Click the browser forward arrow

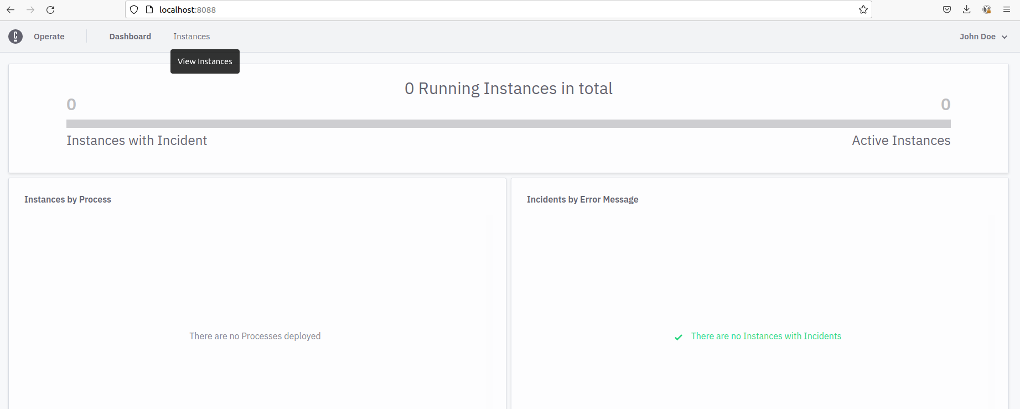tap(30, 10)
